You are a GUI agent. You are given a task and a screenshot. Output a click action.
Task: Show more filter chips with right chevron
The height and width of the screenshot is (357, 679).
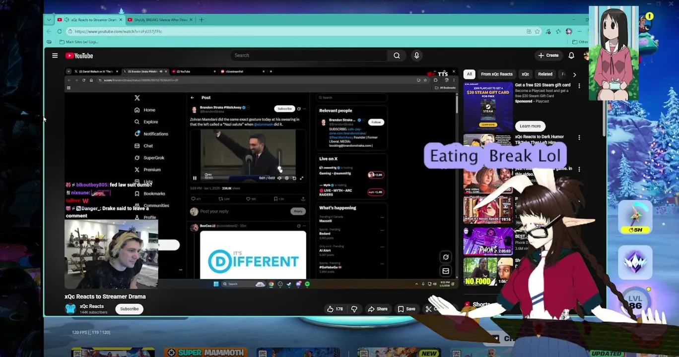574,74
